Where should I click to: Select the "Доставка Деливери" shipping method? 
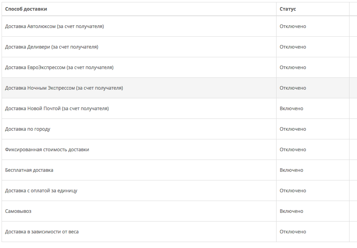click(52, 47)
